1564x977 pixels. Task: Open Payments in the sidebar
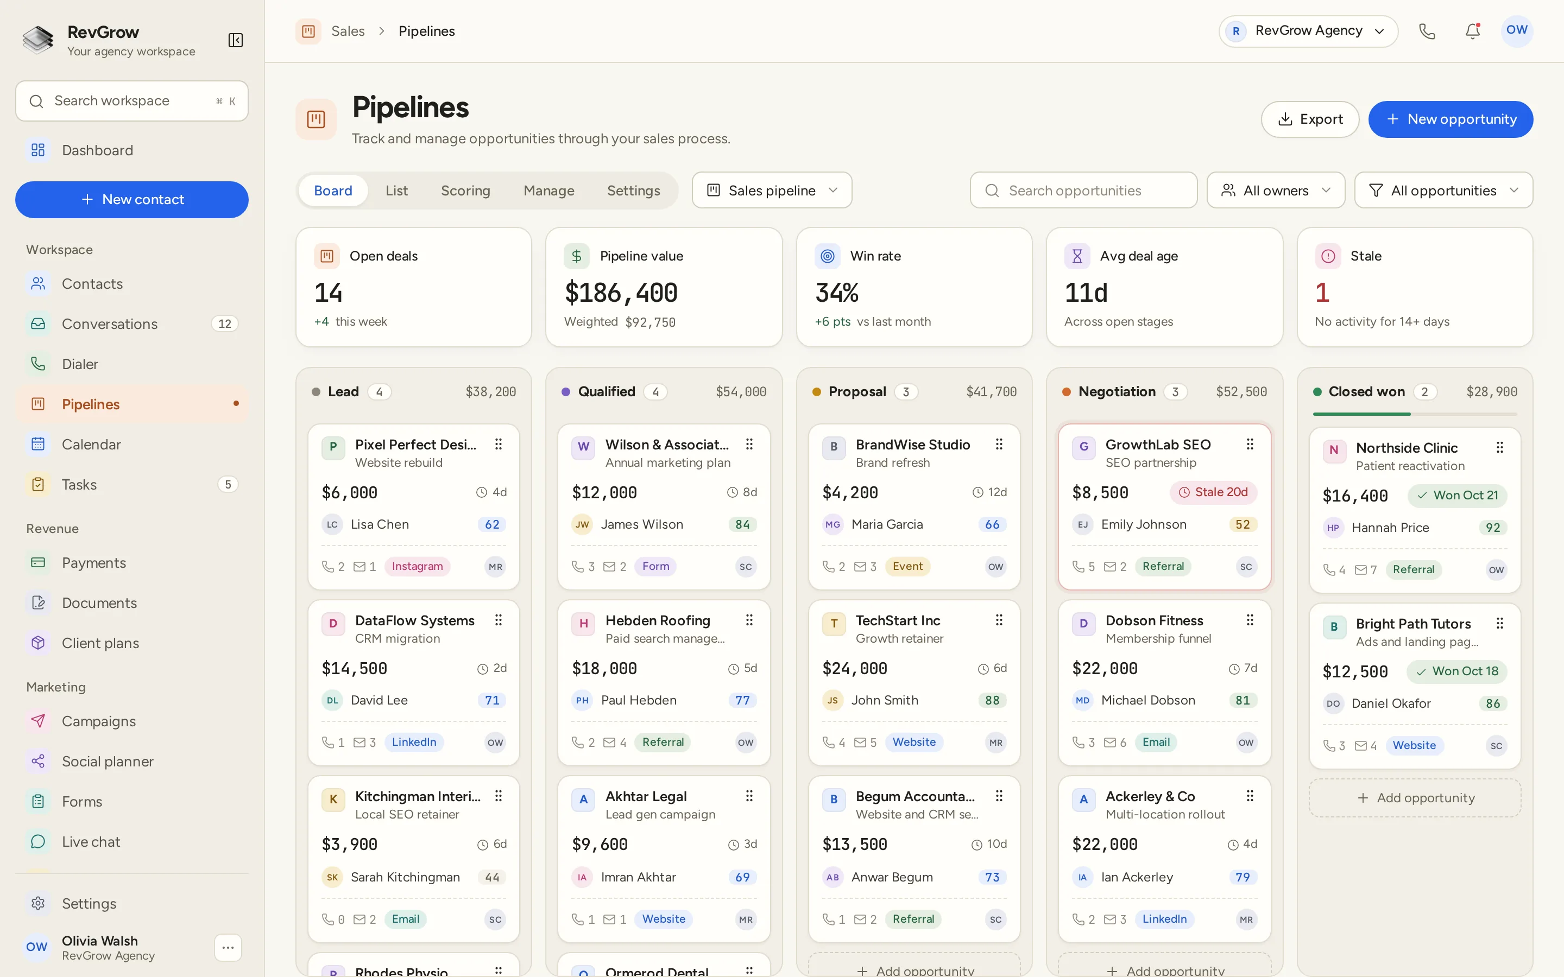coord(132,562)
